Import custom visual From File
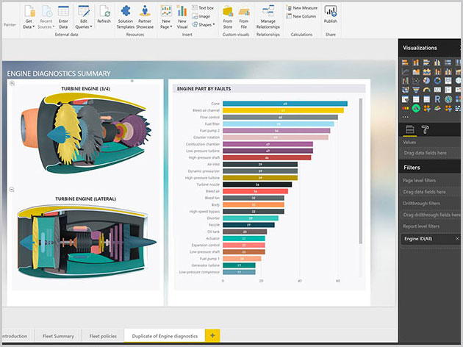 pyautogui.click(x=243, y=15)
